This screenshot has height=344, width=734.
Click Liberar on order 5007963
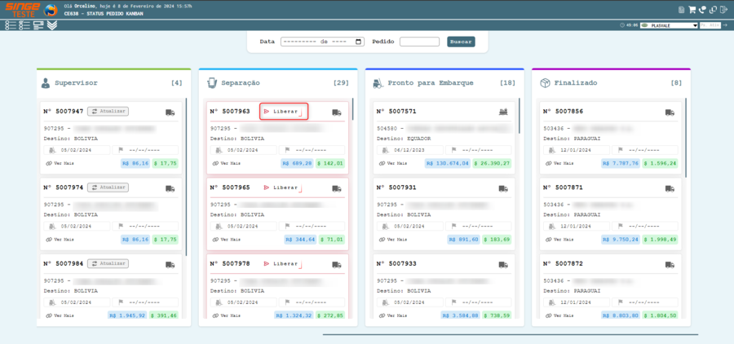click(283, 111)
